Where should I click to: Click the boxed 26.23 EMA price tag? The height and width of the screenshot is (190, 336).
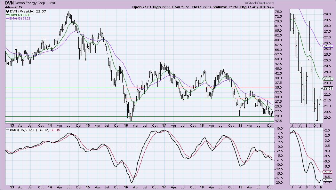click(328, 46)
